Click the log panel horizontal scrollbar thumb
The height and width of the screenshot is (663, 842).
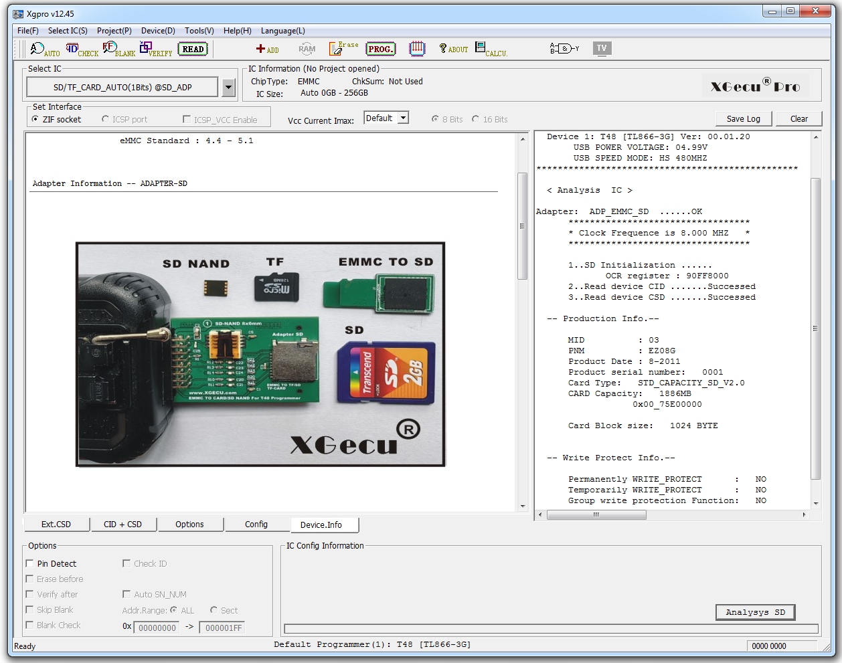(x=596, y=515)
